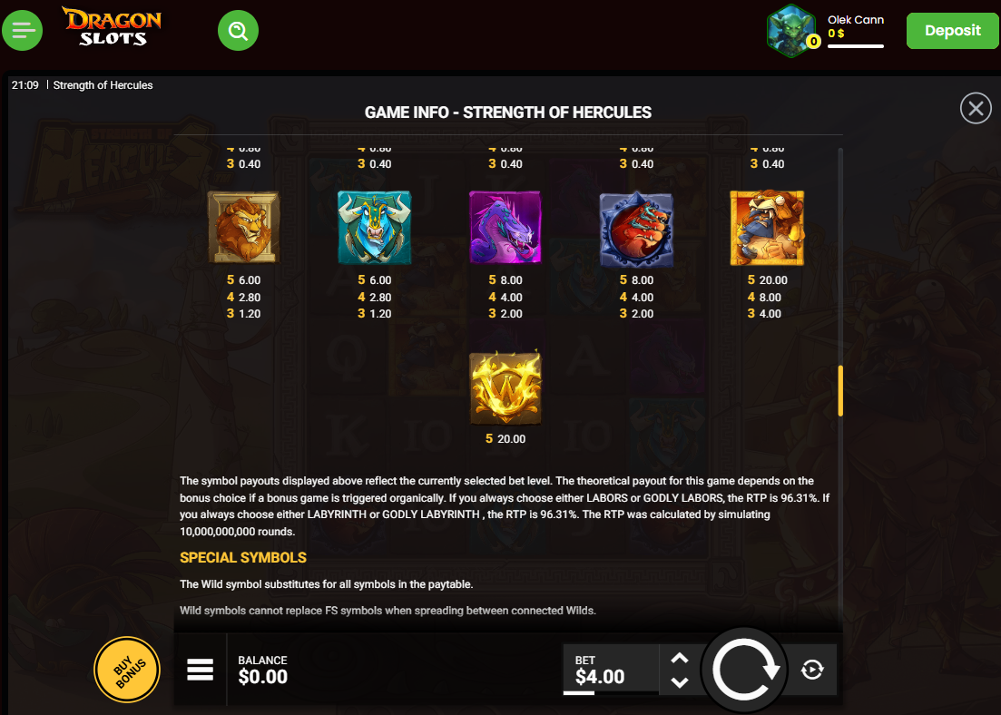
Task: Increase the bet with the up chevron
Action: click(680, 658)
